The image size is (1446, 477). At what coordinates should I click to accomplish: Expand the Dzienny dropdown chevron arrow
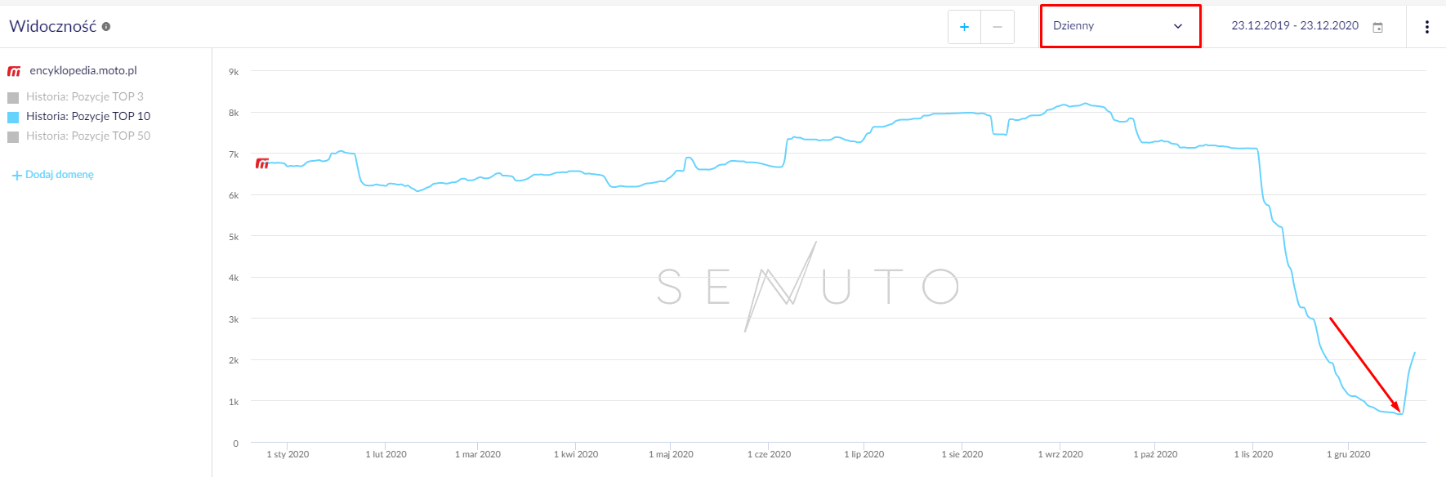[1178, 26]
